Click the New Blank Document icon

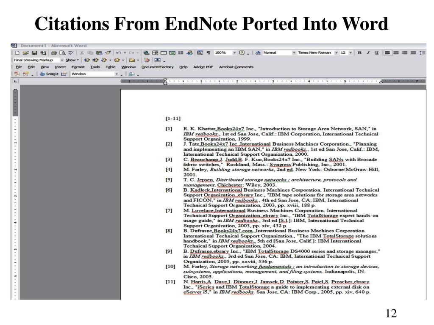[x=17, y=53]
